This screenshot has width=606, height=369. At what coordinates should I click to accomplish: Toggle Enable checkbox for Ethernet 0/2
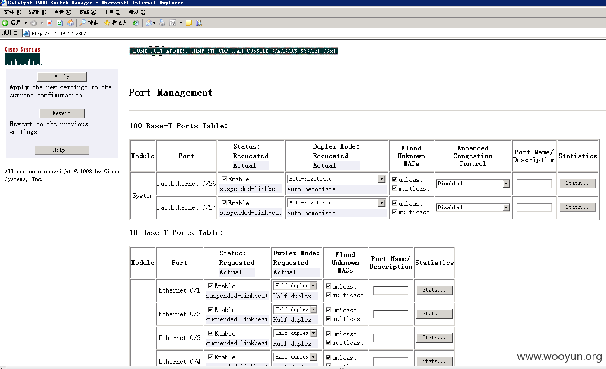click(210, 309)
